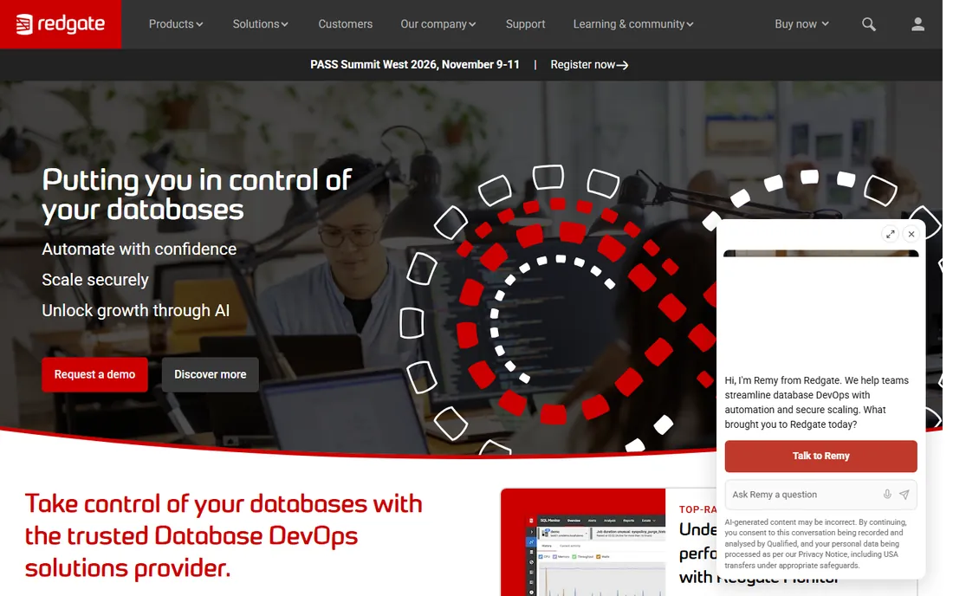Send the chat message arrow icon
Image resolution: width=953 pixels, height=596 pixels.
pos(904,495)
